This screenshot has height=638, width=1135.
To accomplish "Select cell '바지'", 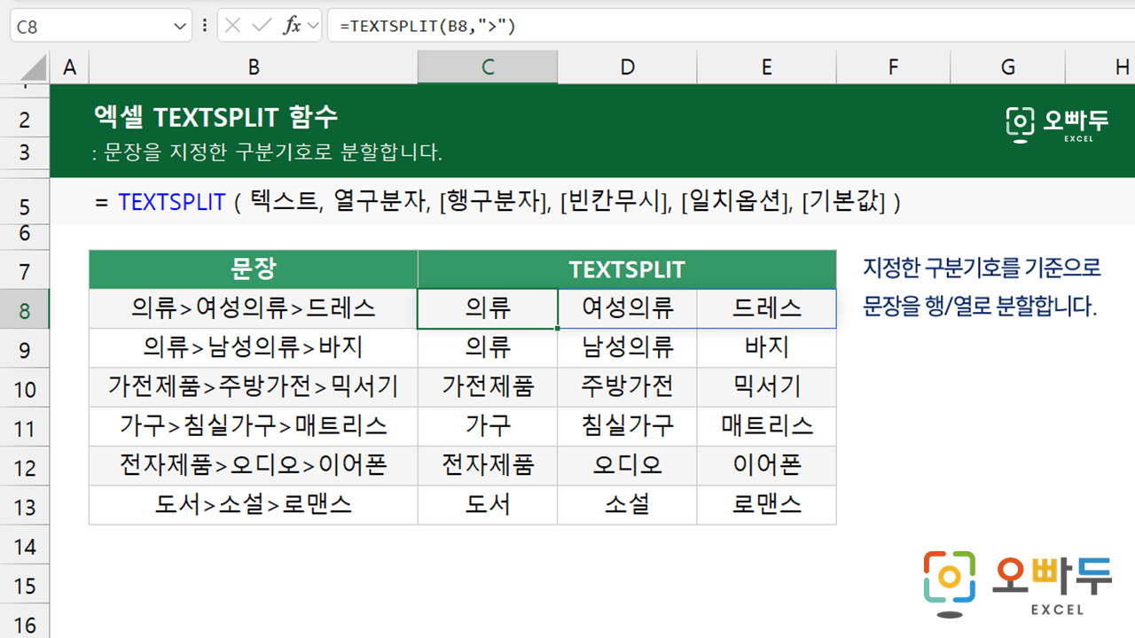I will [767, 348].
